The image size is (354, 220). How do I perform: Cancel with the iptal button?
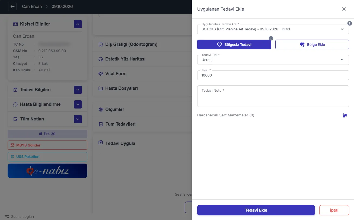334,210
